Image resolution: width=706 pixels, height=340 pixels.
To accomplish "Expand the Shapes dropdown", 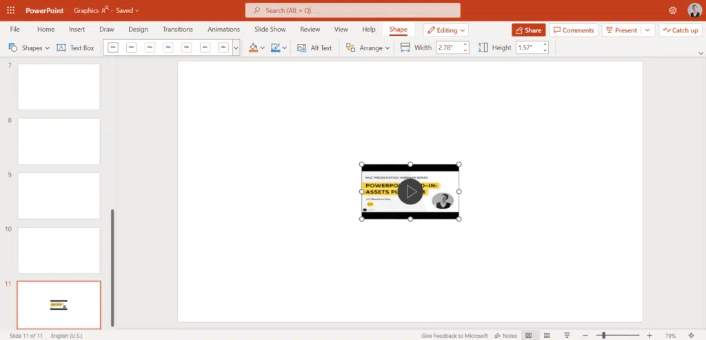I will 29,48.
